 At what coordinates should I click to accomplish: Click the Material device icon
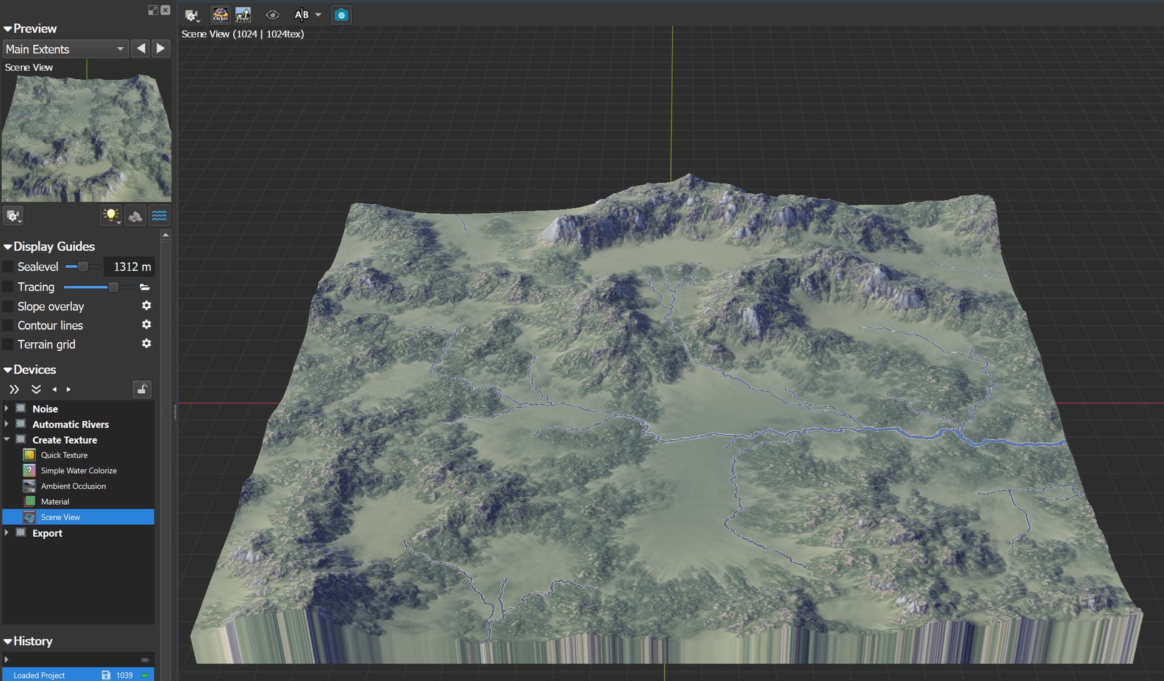tap(29, 501)
